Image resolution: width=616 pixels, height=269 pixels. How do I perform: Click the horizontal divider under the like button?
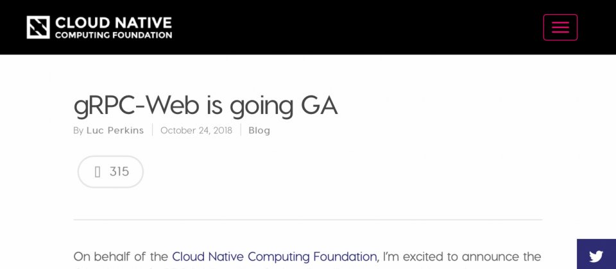point(307,220)
